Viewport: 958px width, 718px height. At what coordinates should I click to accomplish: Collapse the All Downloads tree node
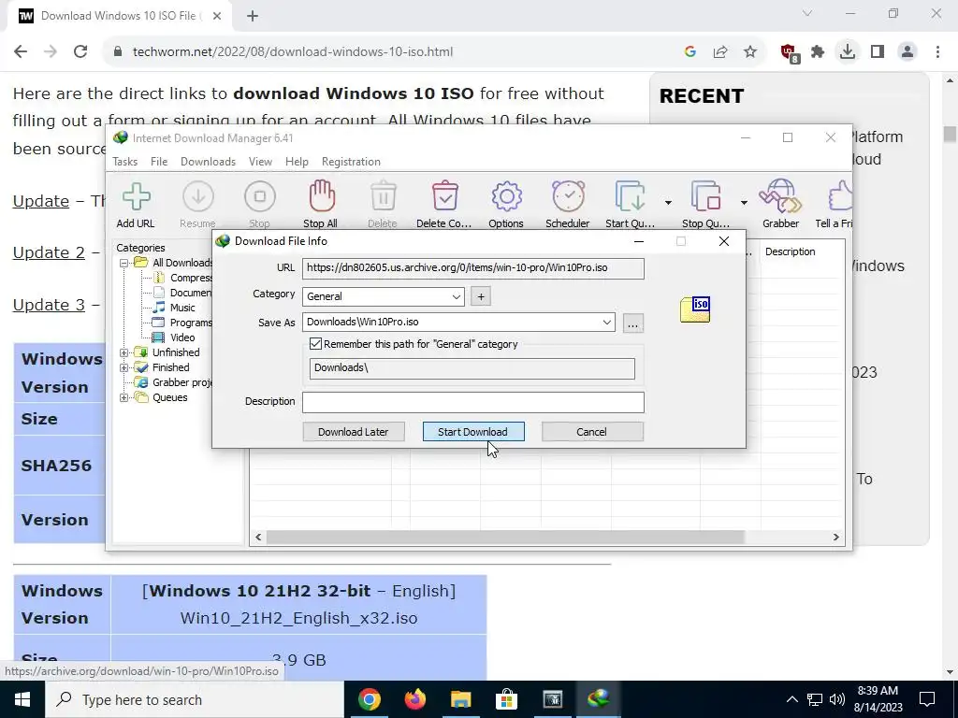pyautogui.click(x=124, y=263)
